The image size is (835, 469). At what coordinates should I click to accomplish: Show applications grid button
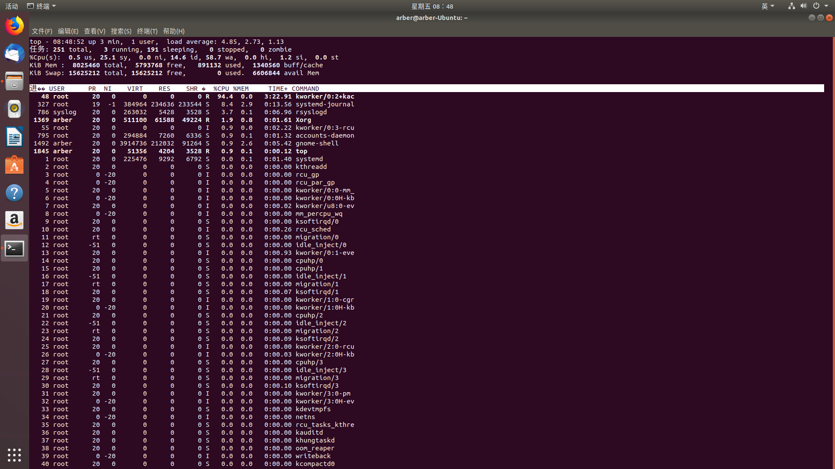pyautogui.click(x=14, y=455)
